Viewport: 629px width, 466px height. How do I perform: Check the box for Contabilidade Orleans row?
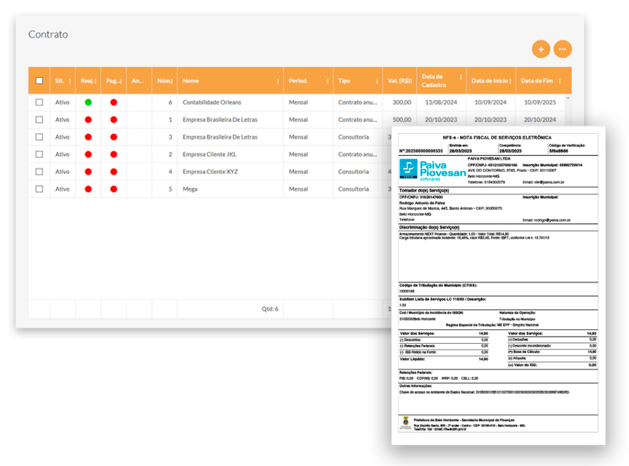(39, 103)
